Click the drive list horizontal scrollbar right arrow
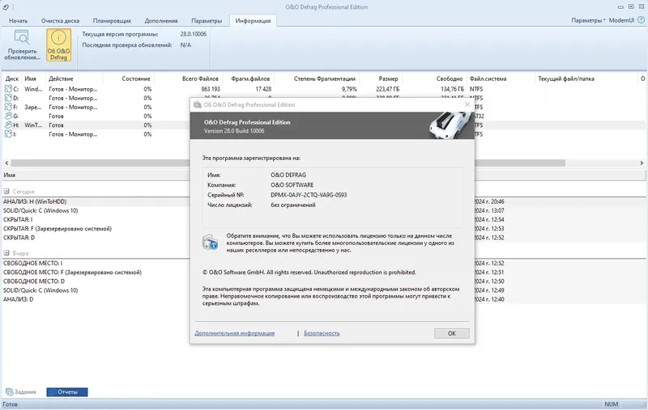Screen dimensions: 648x410 tap(642, 163)
